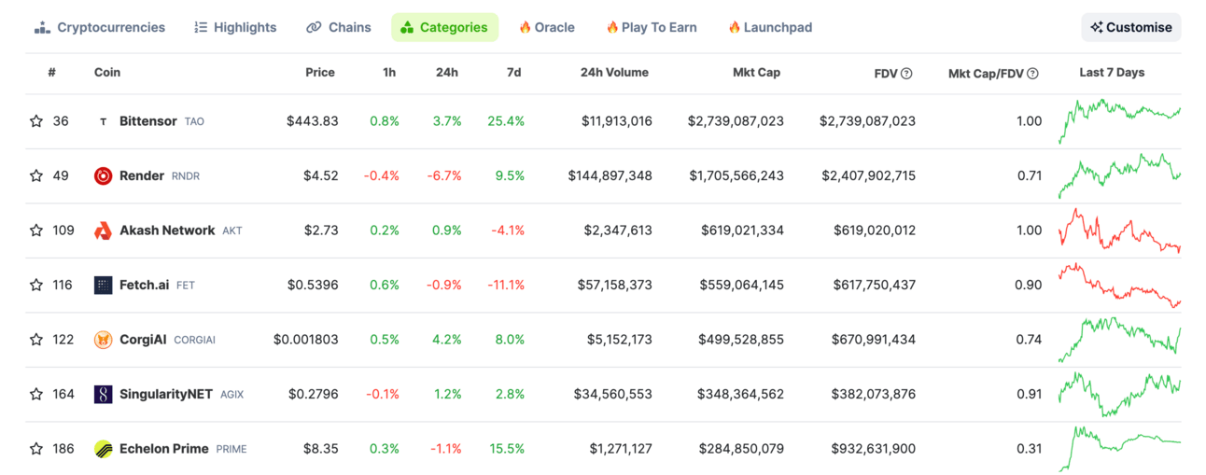Image resolution: width=1206 pixels, height=475 pixels.
Task: Open the Customise button
Action: tap(1131, 27)
